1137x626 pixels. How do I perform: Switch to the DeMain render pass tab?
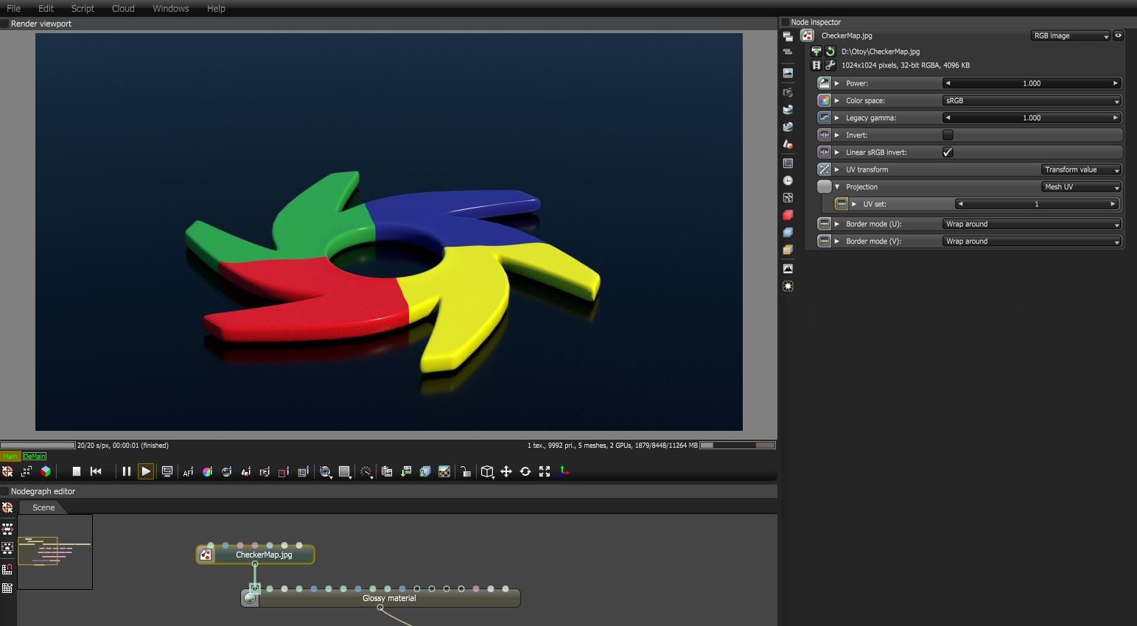point(35,457)
